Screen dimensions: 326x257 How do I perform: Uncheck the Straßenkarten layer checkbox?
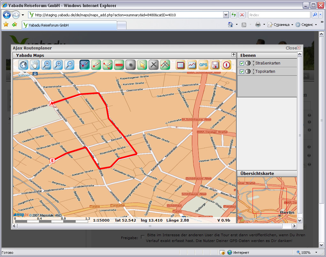(x=242, y=63)
